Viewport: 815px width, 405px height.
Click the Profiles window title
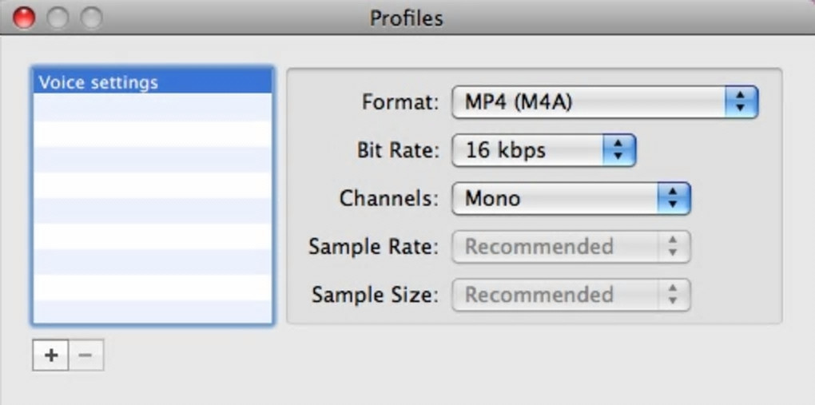tap(406, 18)
